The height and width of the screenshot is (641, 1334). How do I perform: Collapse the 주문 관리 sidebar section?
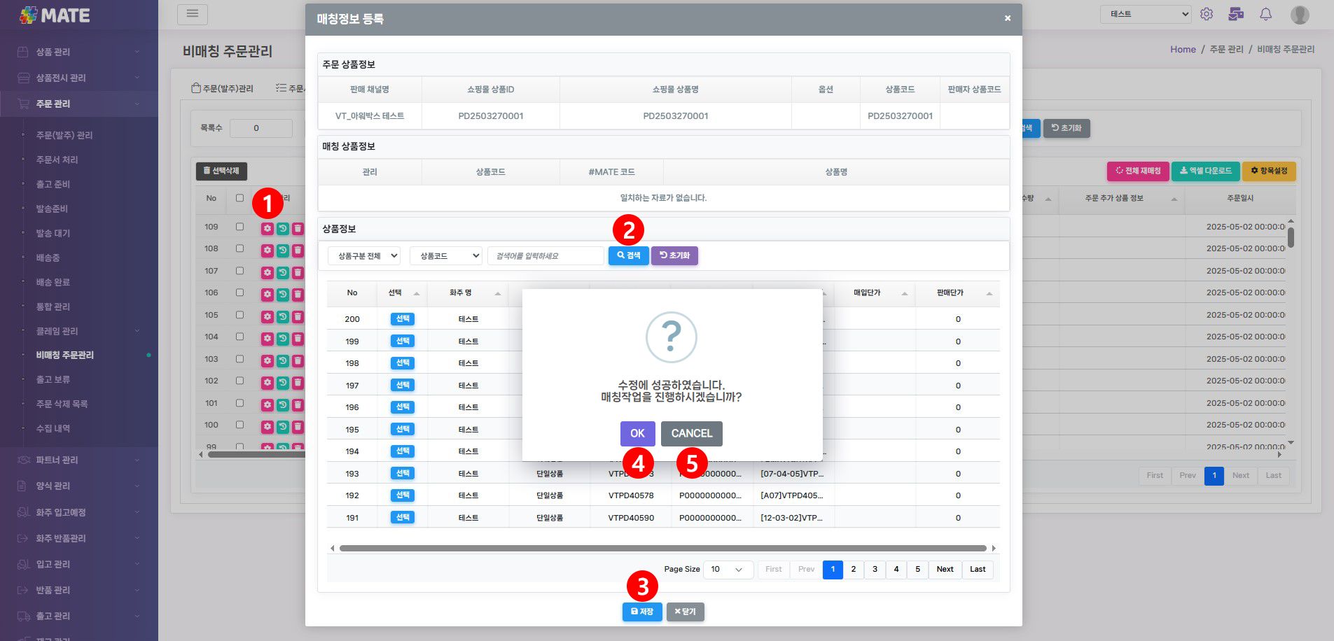coord(78,104)
